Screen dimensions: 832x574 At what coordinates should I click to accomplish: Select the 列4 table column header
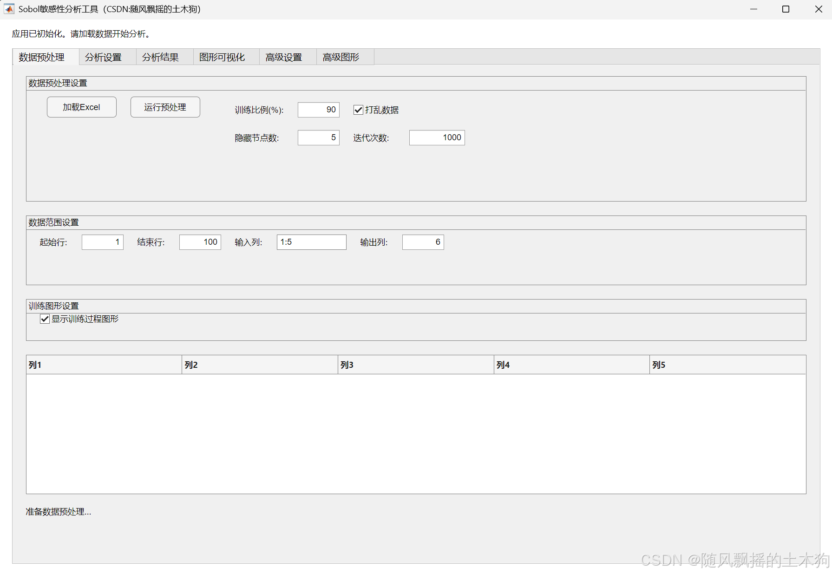click(x=572, y=365)
